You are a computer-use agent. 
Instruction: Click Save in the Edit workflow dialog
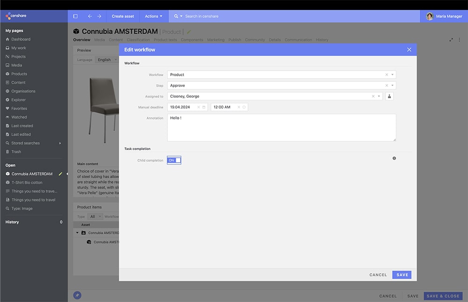tap(402, 275)
